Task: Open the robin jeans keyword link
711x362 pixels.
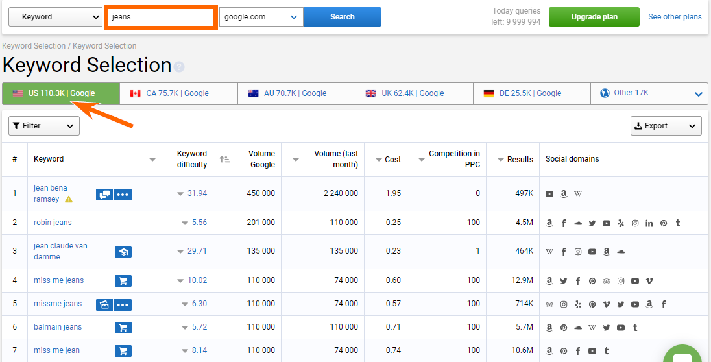Action: click(53, 223)
